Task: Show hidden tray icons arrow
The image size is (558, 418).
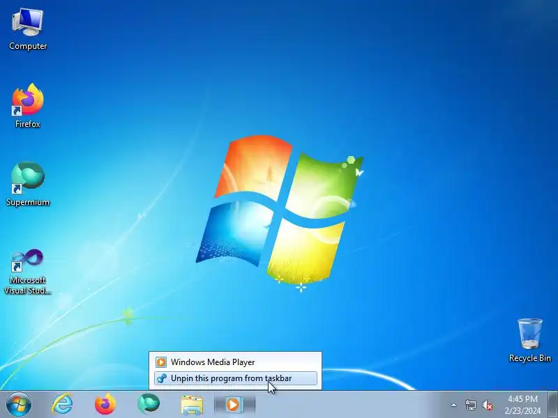Action: [454, 405]
